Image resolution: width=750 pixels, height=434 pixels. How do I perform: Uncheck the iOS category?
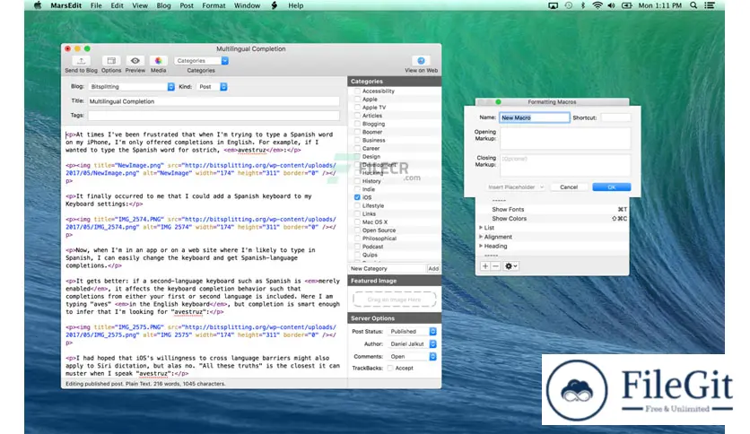(357, 197)
